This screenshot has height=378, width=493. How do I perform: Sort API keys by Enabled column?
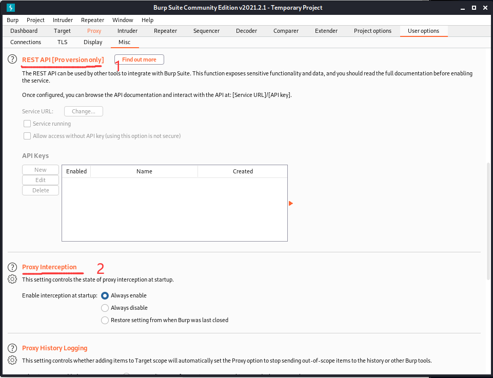[76, 171]
